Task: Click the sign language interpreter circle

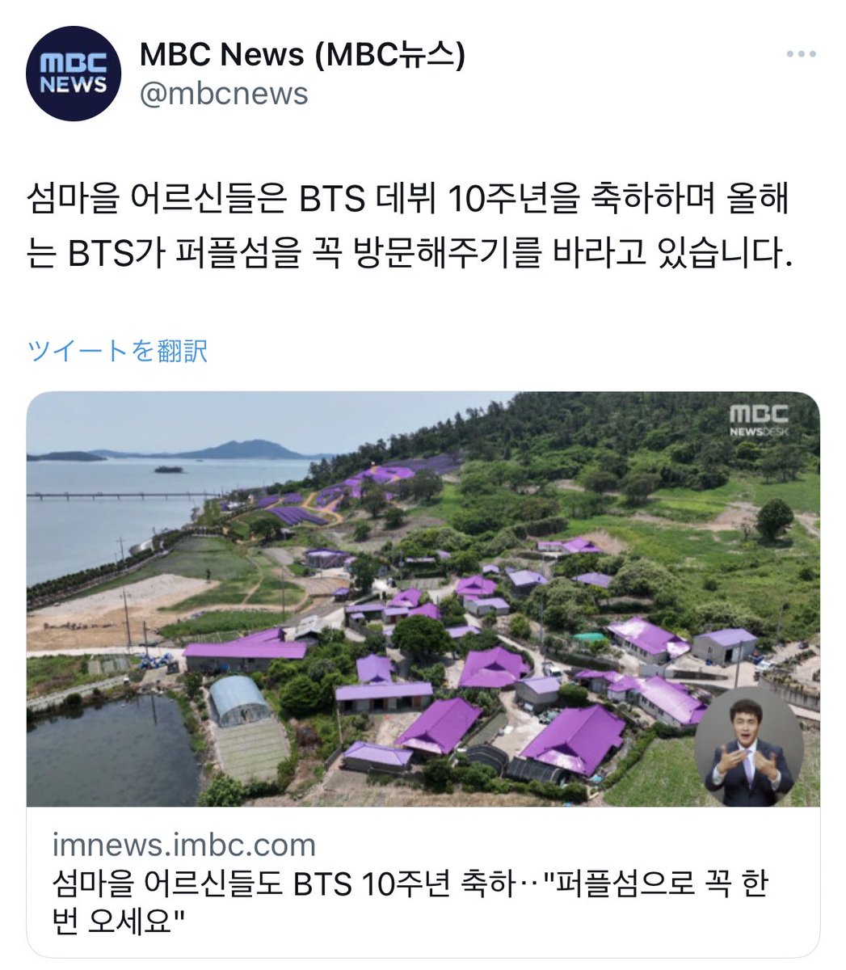Action: [748, 747]
